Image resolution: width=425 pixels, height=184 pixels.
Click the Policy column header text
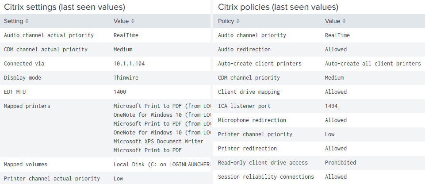pyautogui.click(x=226, y=21)
